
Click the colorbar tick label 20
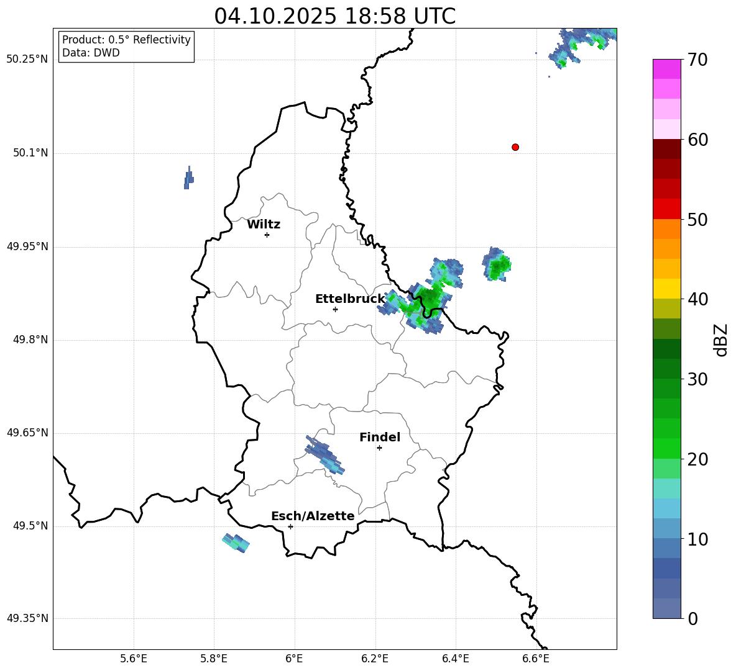point(697,459)
